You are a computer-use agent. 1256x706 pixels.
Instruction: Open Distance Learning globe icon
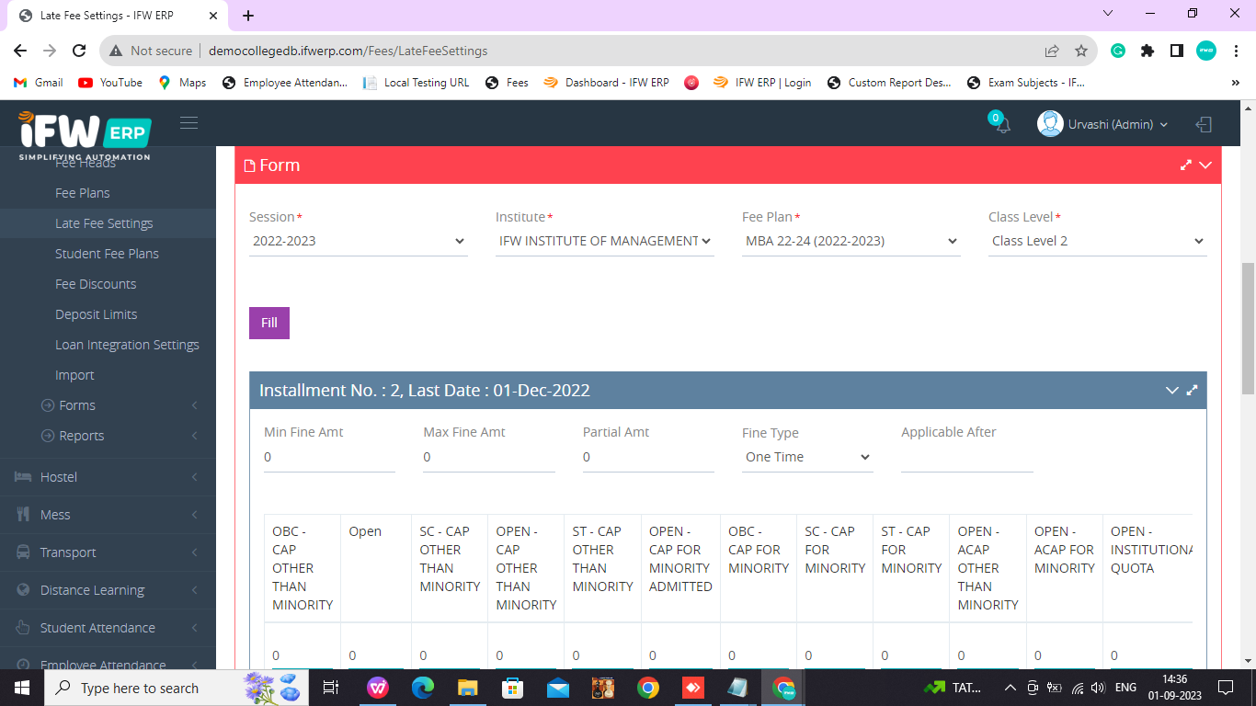[22, 590]
